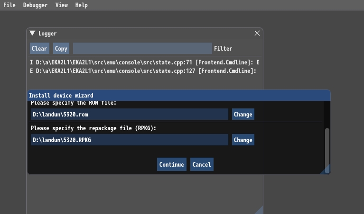Copy the log contents

(x=61, y=48)
